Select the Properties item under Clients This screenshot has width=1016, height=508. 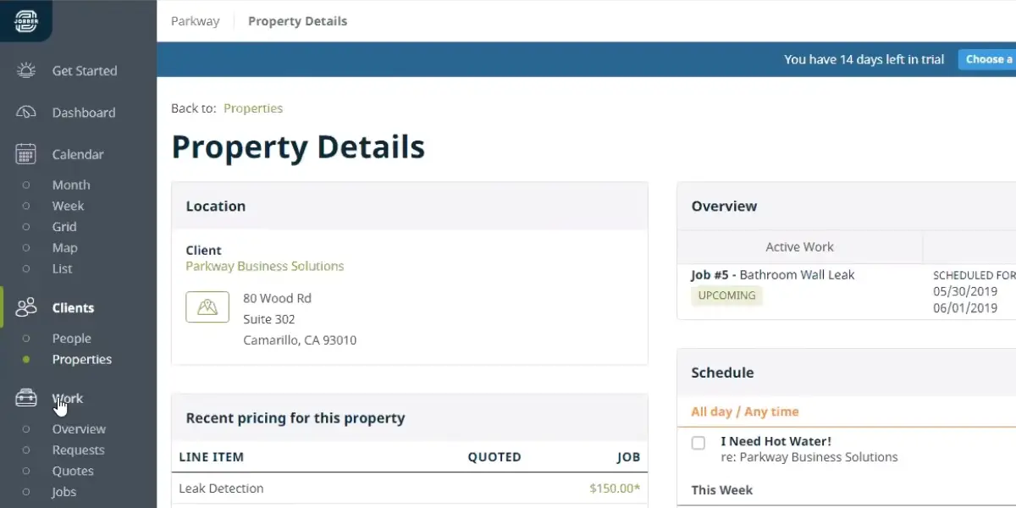tap(82, 359)
